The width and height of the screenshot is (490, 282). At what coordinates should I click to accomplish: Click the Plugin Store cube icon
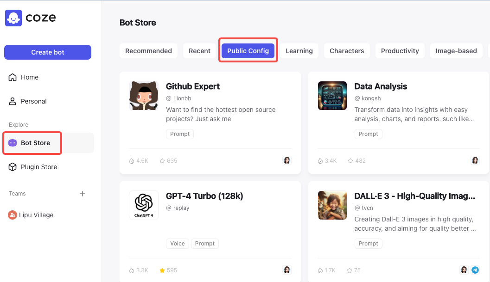coord(13,167)
